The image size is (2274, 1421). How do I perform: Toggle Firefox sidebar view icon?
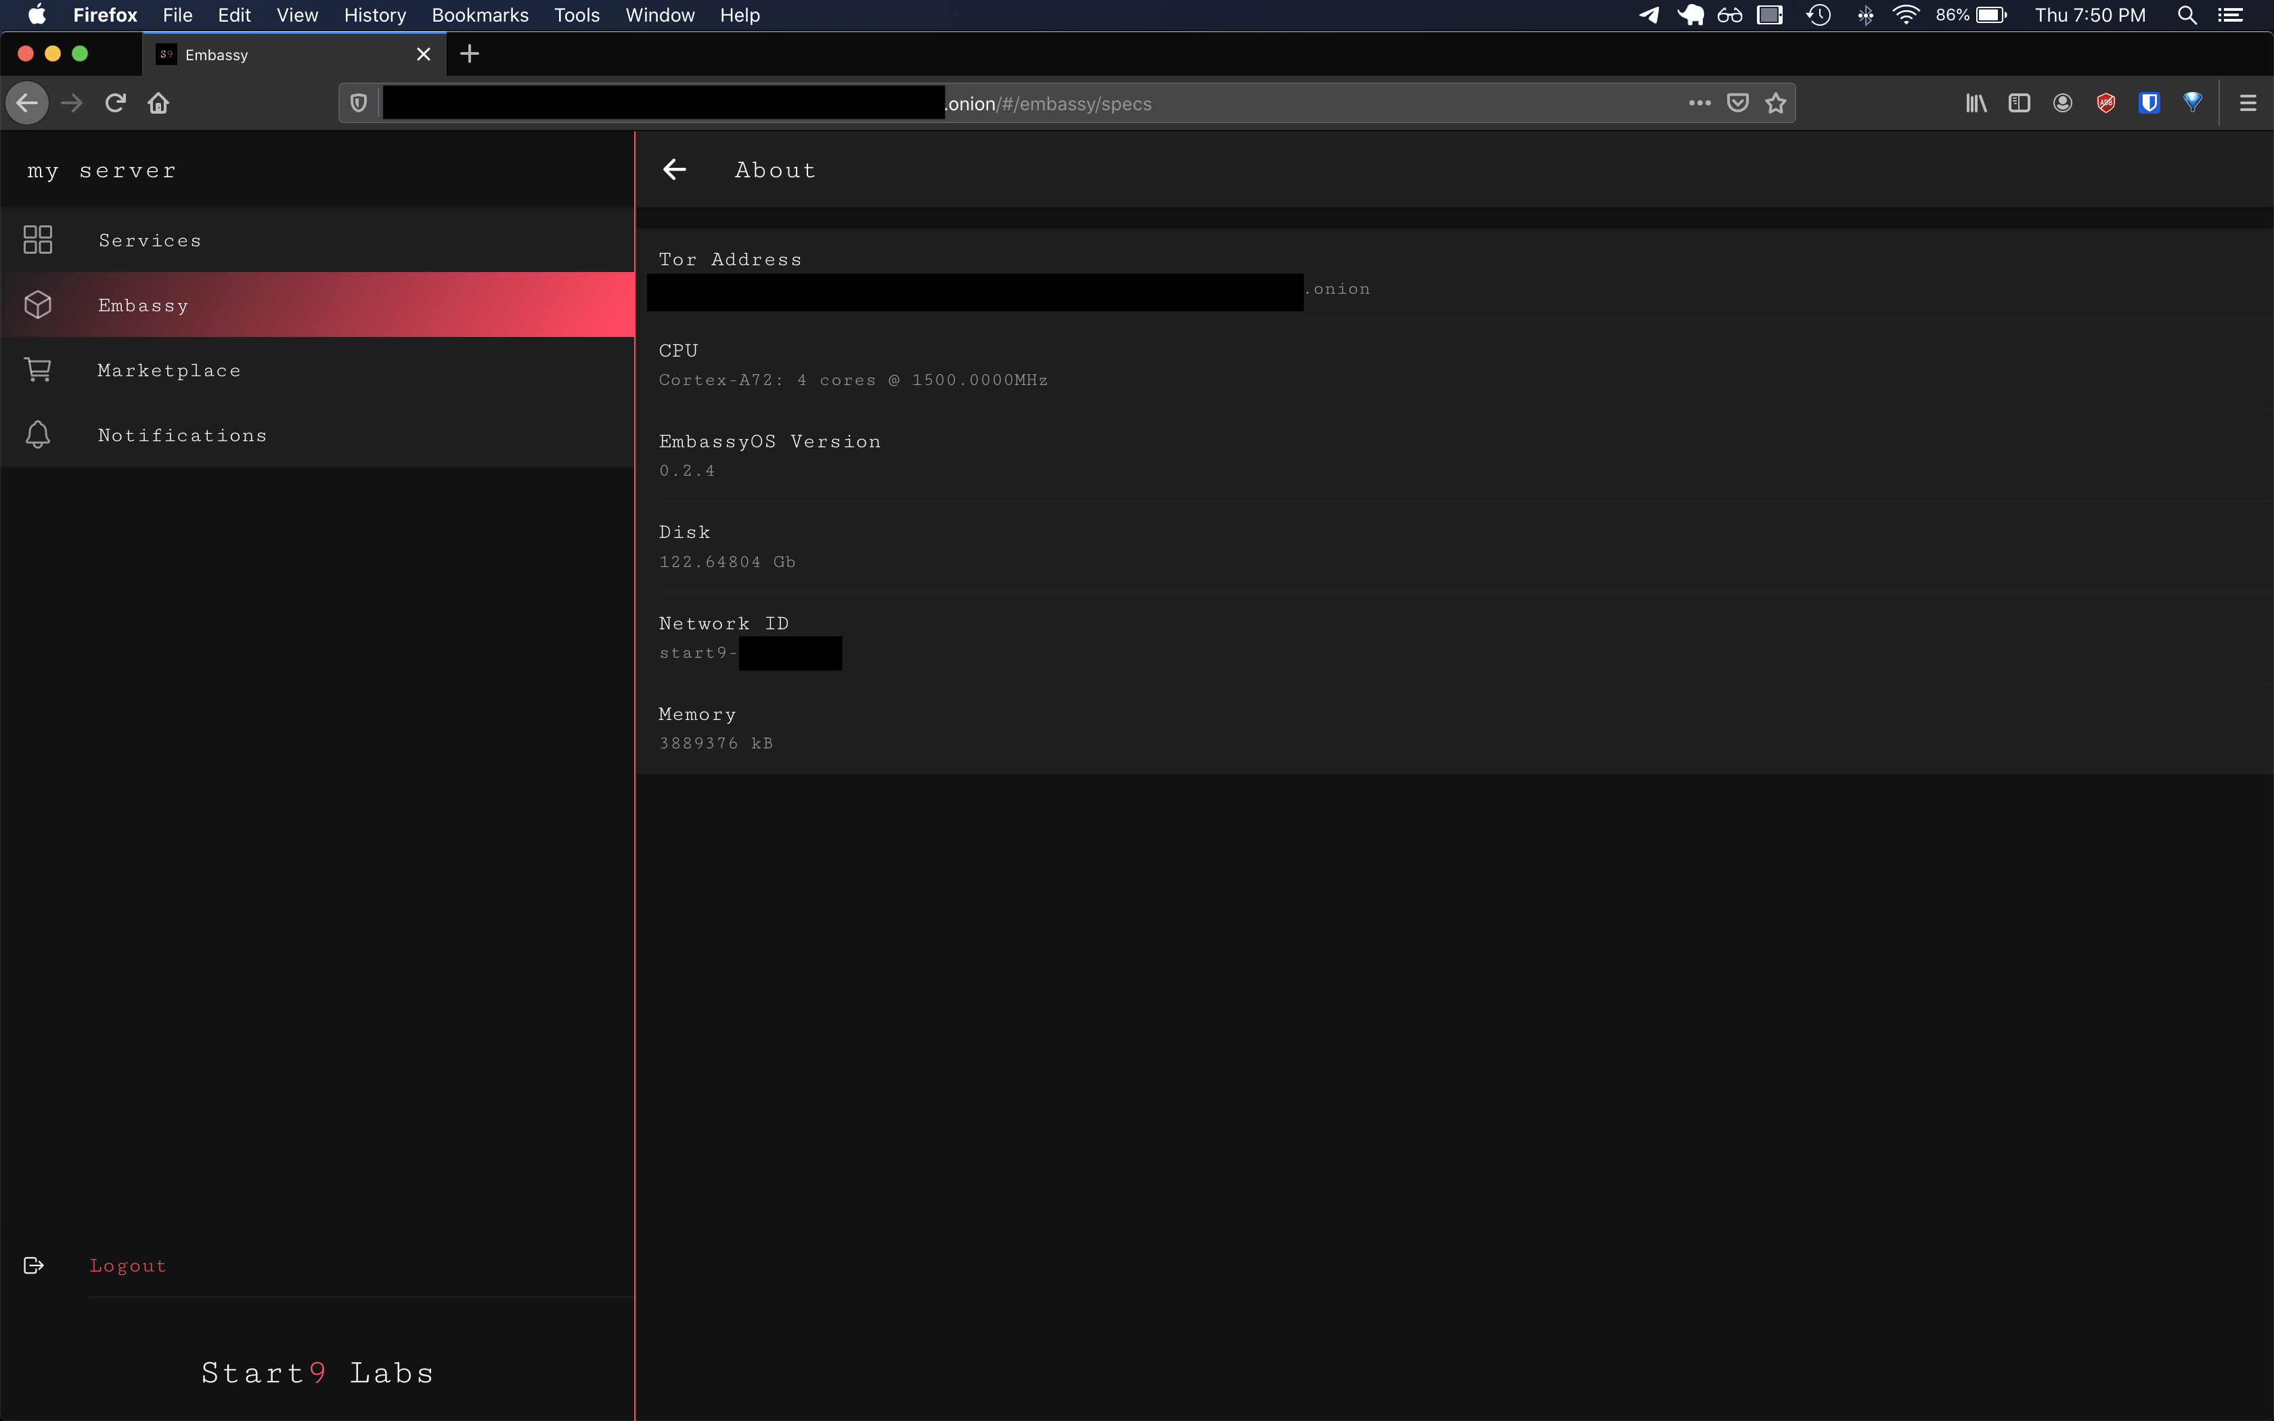pos(2018,104)
